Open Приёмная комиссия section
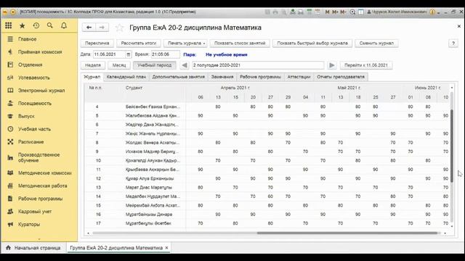Viewport: 465px width, 261px height. pos(40,51)
